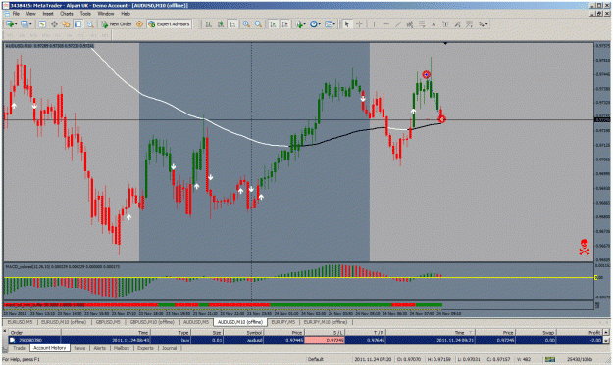Open the Window menu
The width and height of the screenshot is (613, 365).
click(x=106, y=14)
